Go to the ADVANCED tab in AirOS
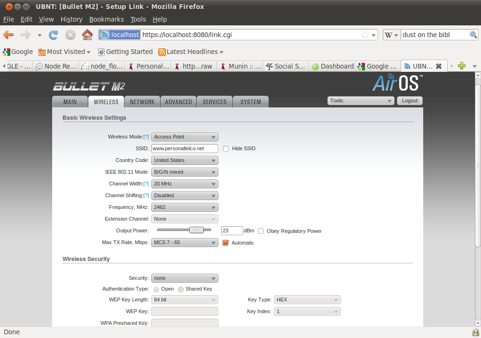The width and height of the screenshot is (481, 338). [178, 102]
